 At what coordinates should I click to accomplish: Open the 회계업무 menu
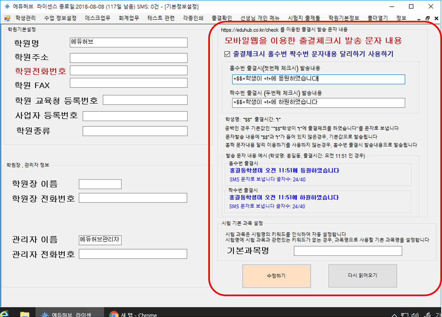point(129,18)
